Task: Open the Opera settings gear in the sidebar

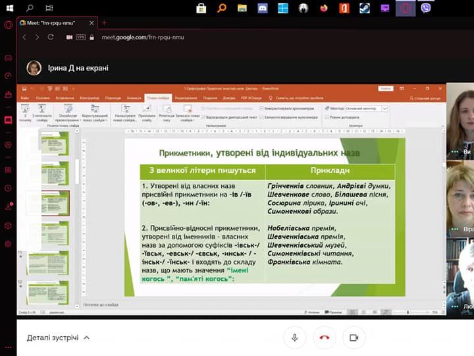Action: click(8, 244)
